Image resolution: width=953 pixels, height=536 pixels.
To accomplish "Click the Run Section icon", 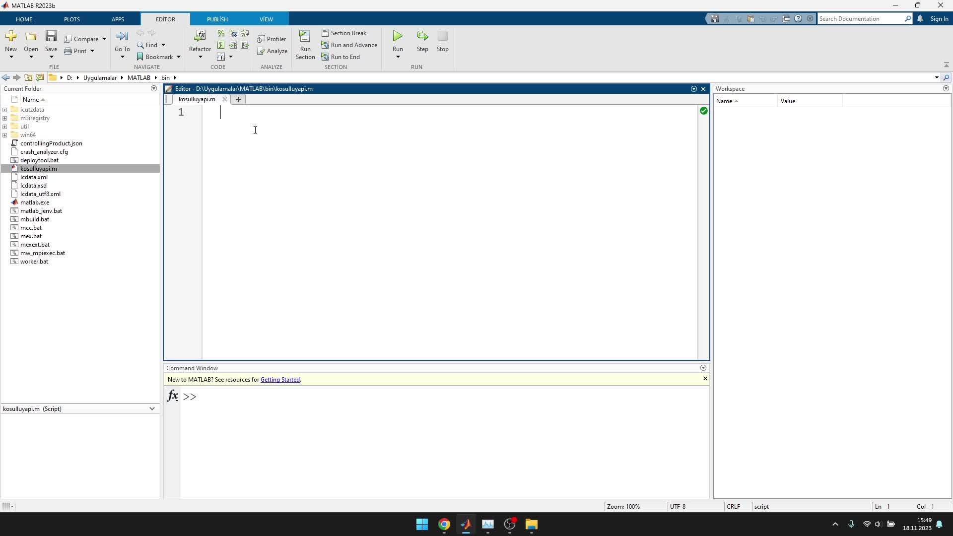I will (305, 36).
